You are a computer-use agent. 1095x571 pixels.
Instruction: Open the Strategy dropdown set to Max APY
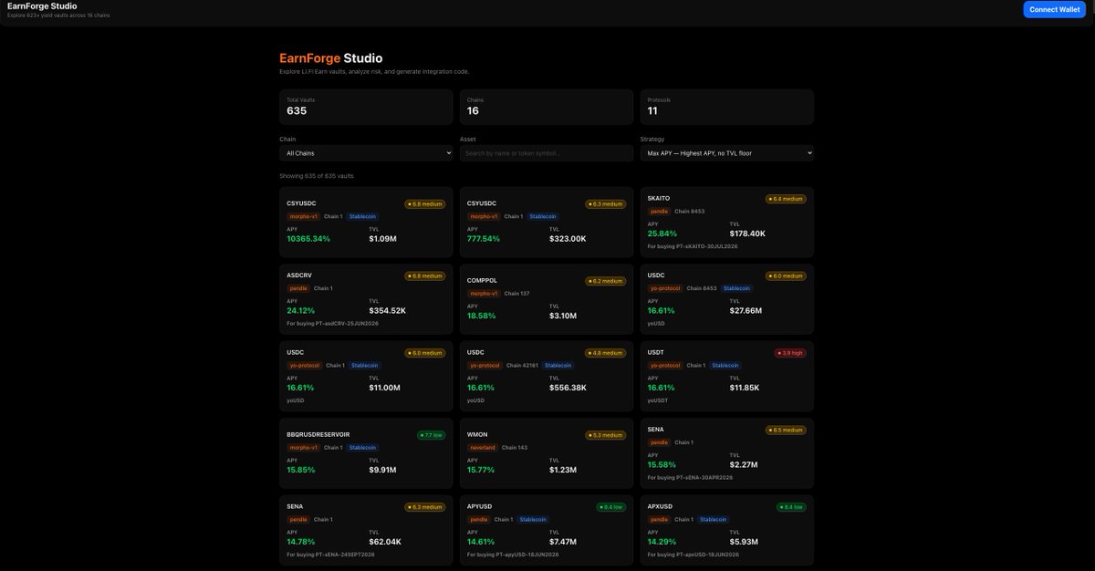[x=726, y=153]
